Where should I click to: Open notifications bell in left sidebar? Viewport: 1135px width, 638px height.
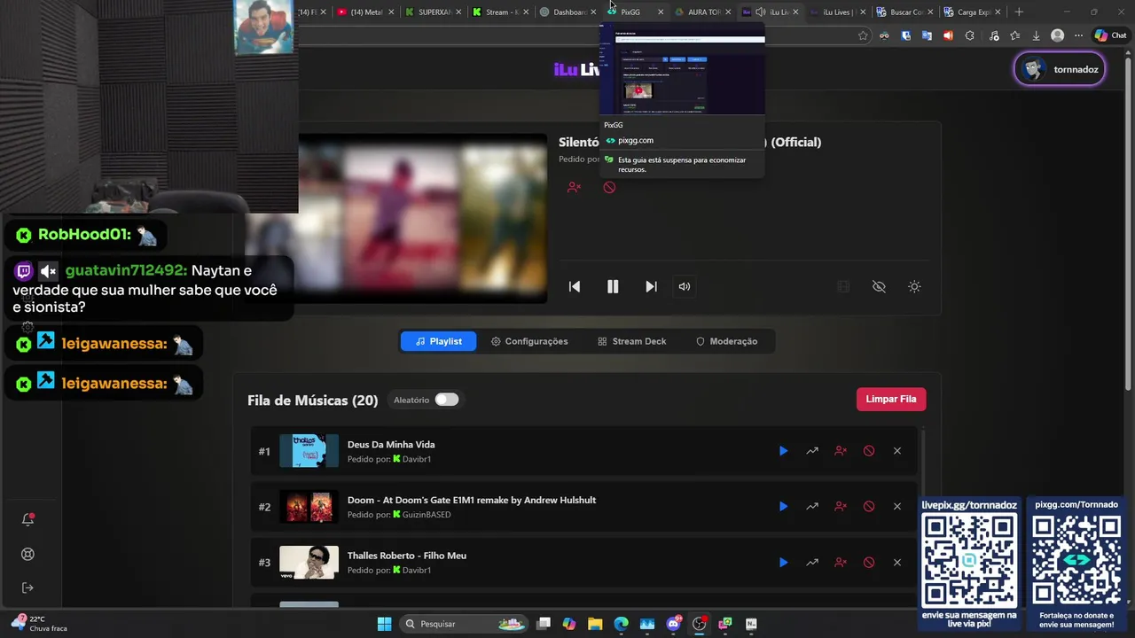tap(27, 520)
